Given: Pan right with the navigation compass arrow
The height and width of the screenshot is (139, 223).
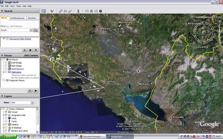Looking at the screenshot, I should [209, 33].
